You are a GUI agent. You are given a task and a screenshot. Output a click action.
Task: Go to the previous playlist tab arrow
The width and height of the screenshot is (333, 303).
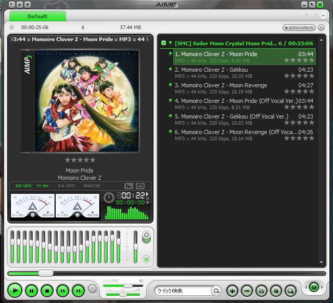tap(306, 16)
